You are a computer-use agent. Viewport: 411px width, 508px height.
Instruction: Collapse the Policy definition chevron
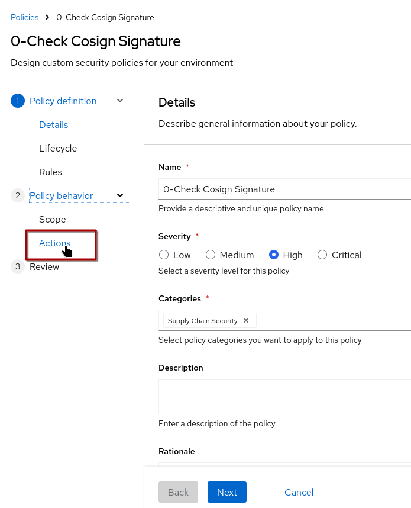click(120, 101)
